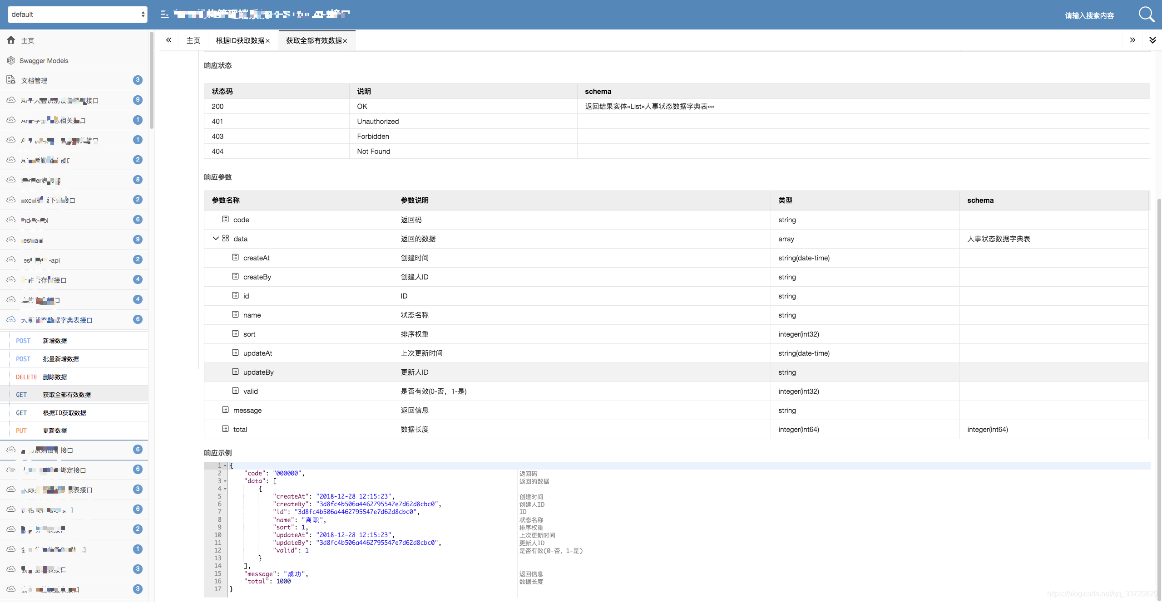
Task: Open PUT 更新数据 endpoint
Action: pyautogui.click(x=54, y=431)
